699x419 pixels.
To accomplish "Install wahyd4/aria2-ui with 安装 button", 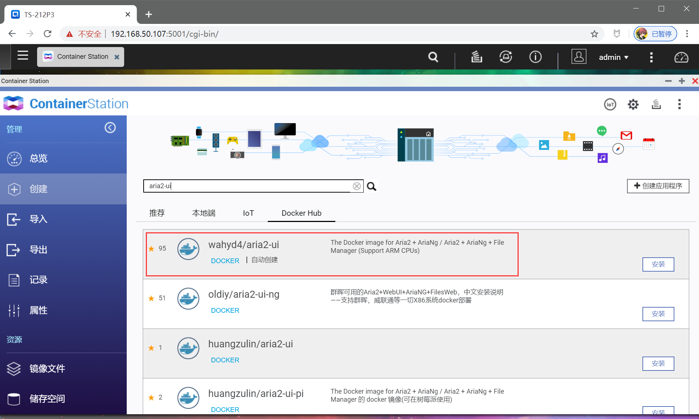I will click(658, 264).
